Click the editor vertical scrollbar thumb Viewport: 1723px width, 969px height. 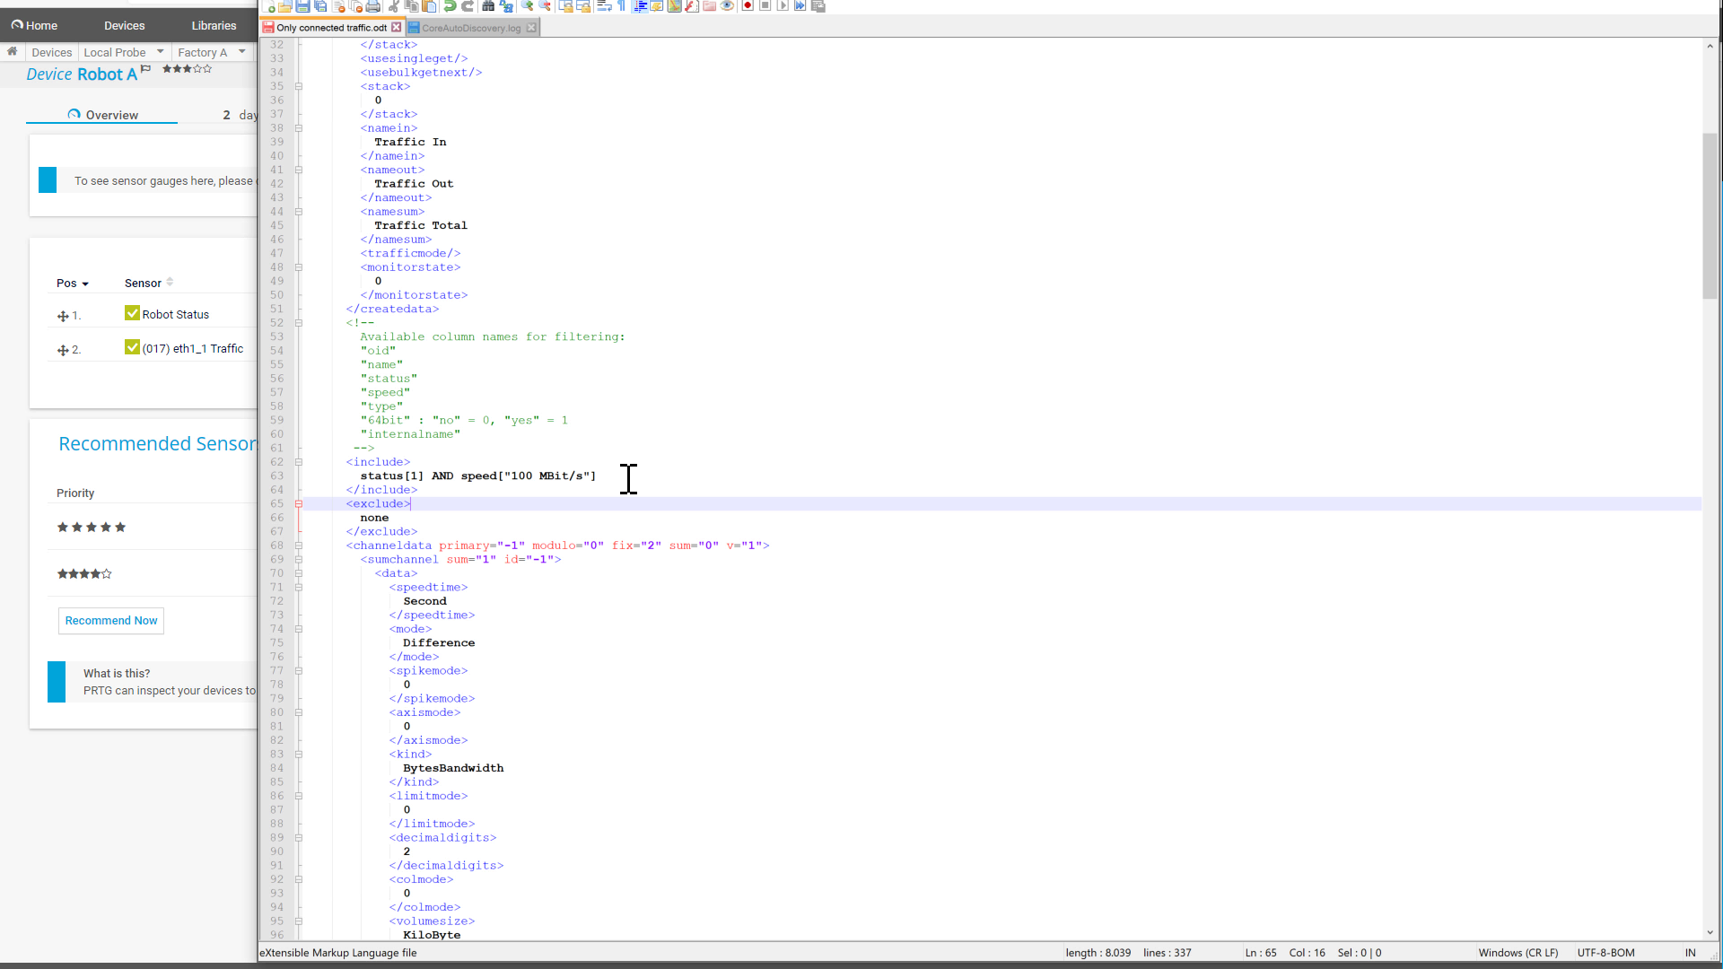click(1710, 215)
